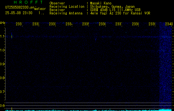Click the 2333 time marker
The width and height of the screenshot is (174, 111).
[x=52, y=24]
